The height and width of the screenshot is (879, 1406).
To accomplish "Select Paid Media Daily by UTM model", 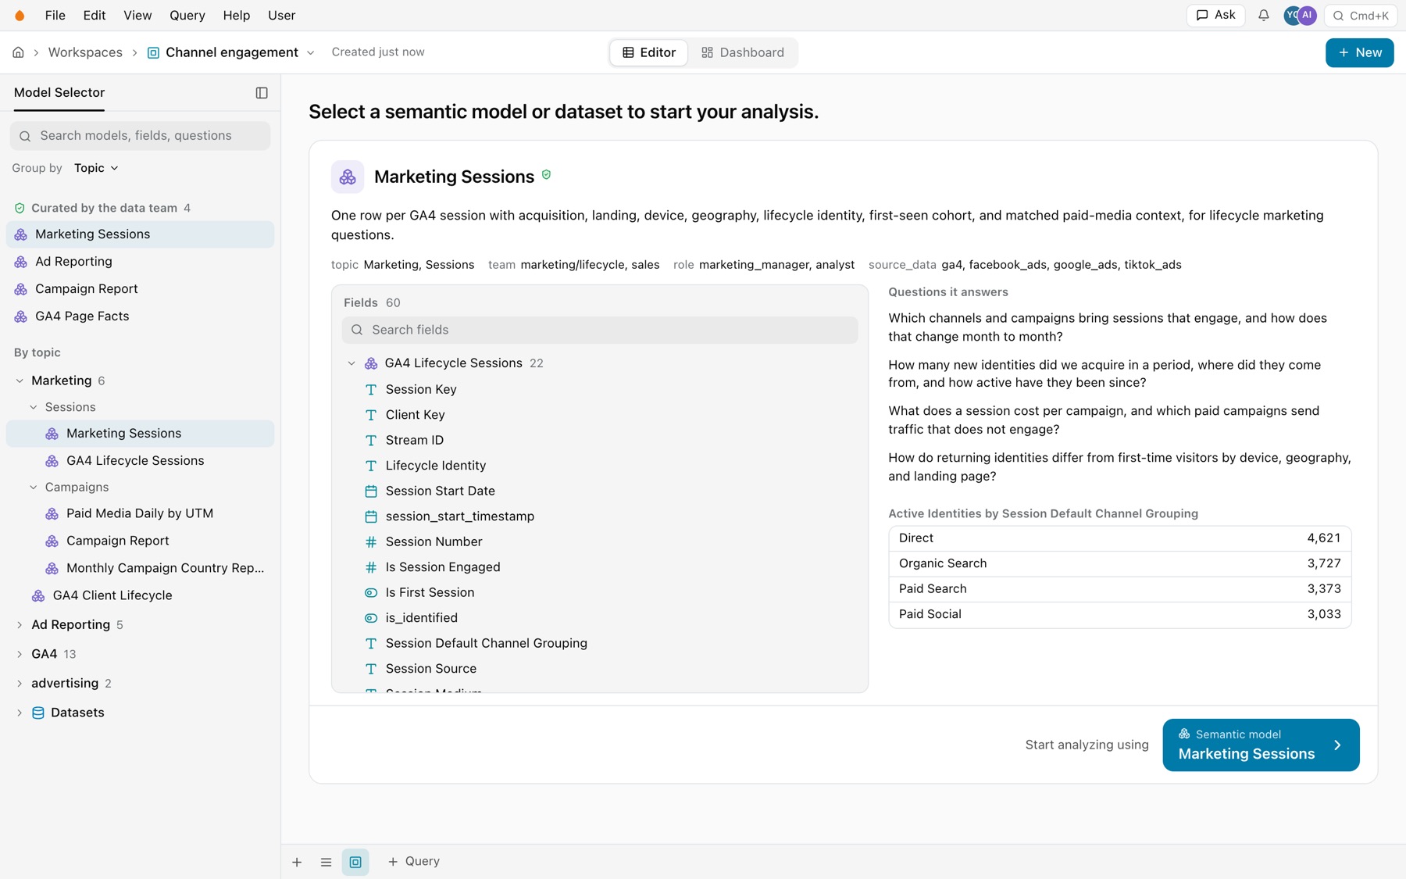I will point(140,513).
